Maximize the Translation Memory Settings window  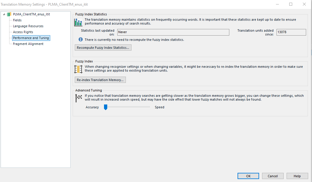tap(291, 4)
